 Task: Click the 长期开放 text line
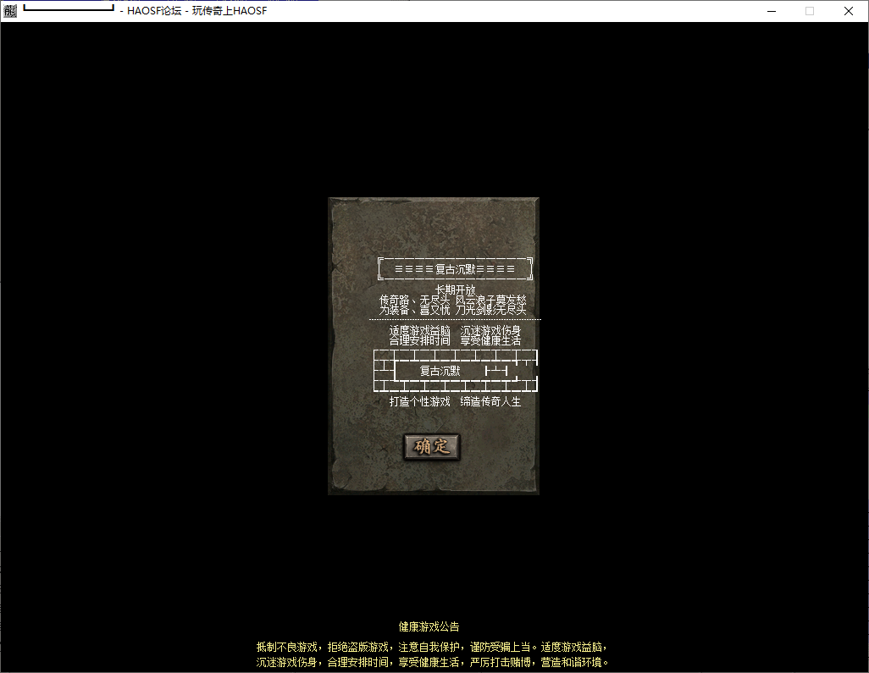455,290
